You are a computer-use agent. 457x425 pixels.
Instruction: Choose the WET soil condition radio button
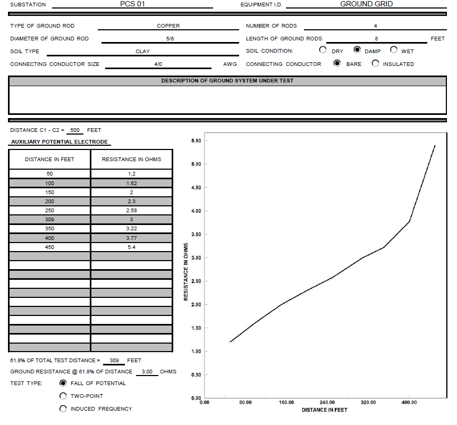point(394,50)
